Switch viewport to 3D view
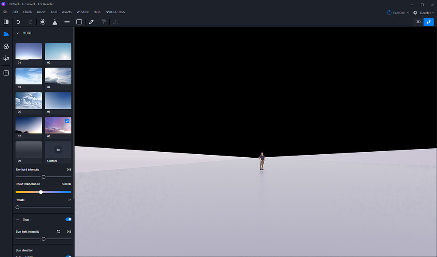The width and height of the screenshot is (437, 257). pyautogui.click(x=418, y=22)
